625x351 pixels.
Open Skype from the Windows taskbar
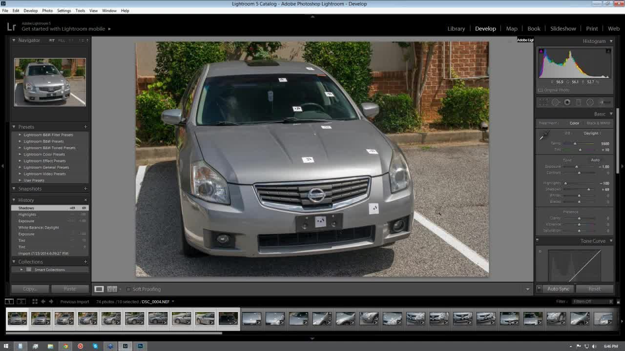pyautogui.click(x=95, y=346)
